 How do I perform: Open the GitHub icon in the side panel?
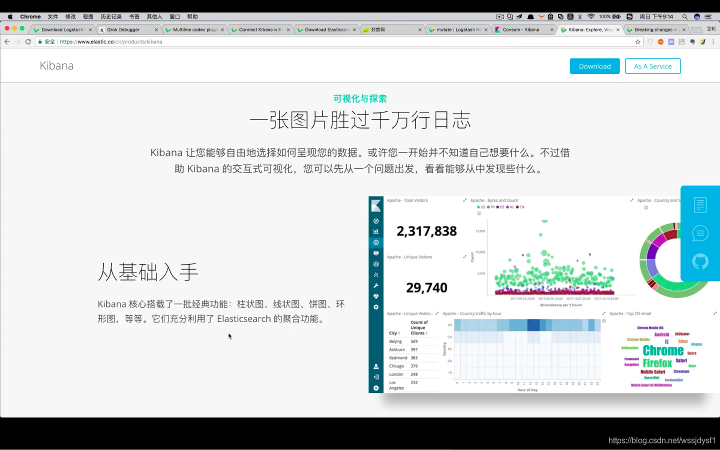(700, 261)
